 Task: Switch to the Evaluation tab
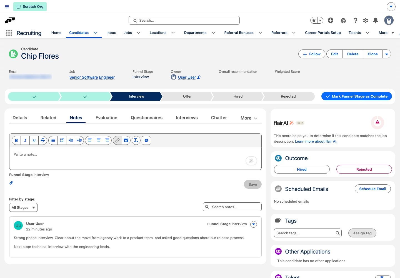[x=106, y=118]
